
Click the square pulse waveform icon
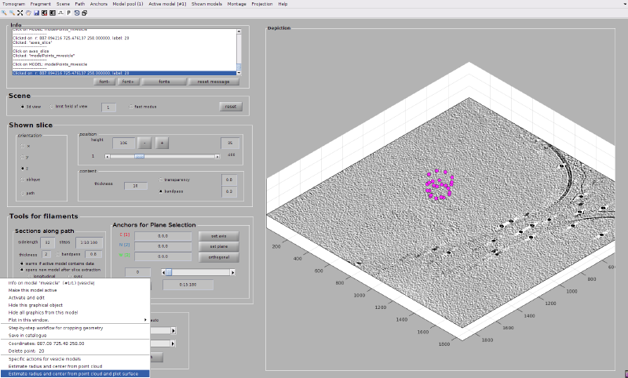(x=60, y=13)
